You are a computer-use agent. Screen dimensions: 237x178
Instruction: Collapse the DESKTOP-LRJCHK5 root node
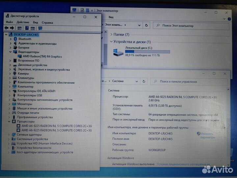coord(6,35)
